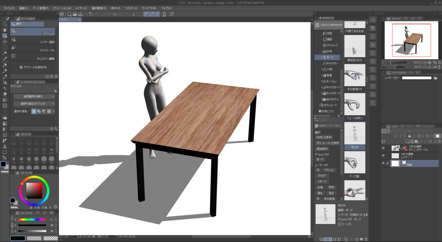
Task: Select the Text tool
Action: (x=5, y=146)
